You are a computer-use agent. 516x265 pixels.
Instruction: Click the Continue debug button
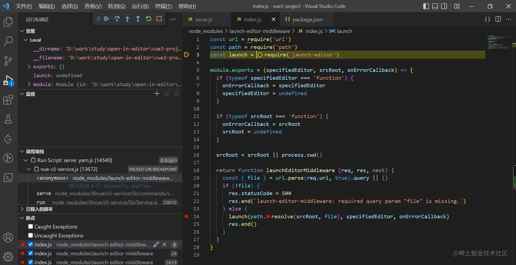(x=106, y=19)
